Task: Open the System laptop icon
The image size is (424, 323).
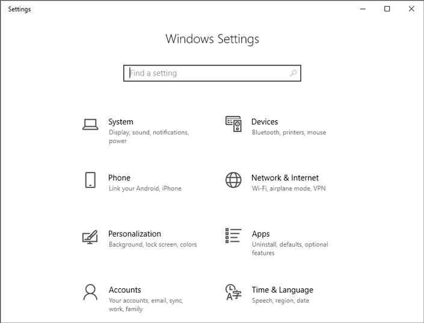Action: (x=90, y=124)
